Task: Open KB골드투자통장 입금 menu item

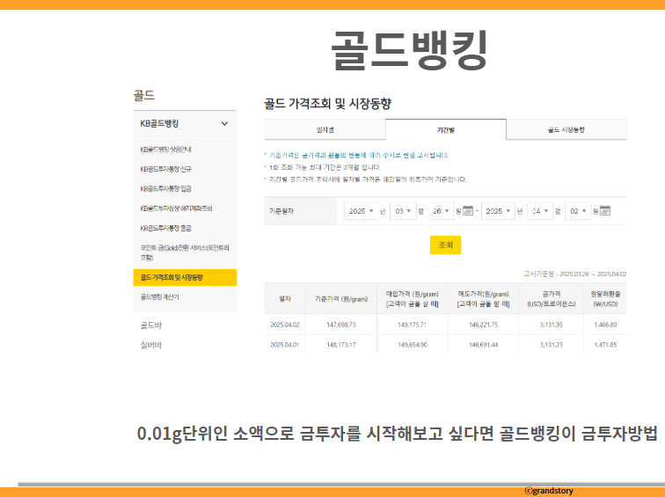Action: (166, 189)
